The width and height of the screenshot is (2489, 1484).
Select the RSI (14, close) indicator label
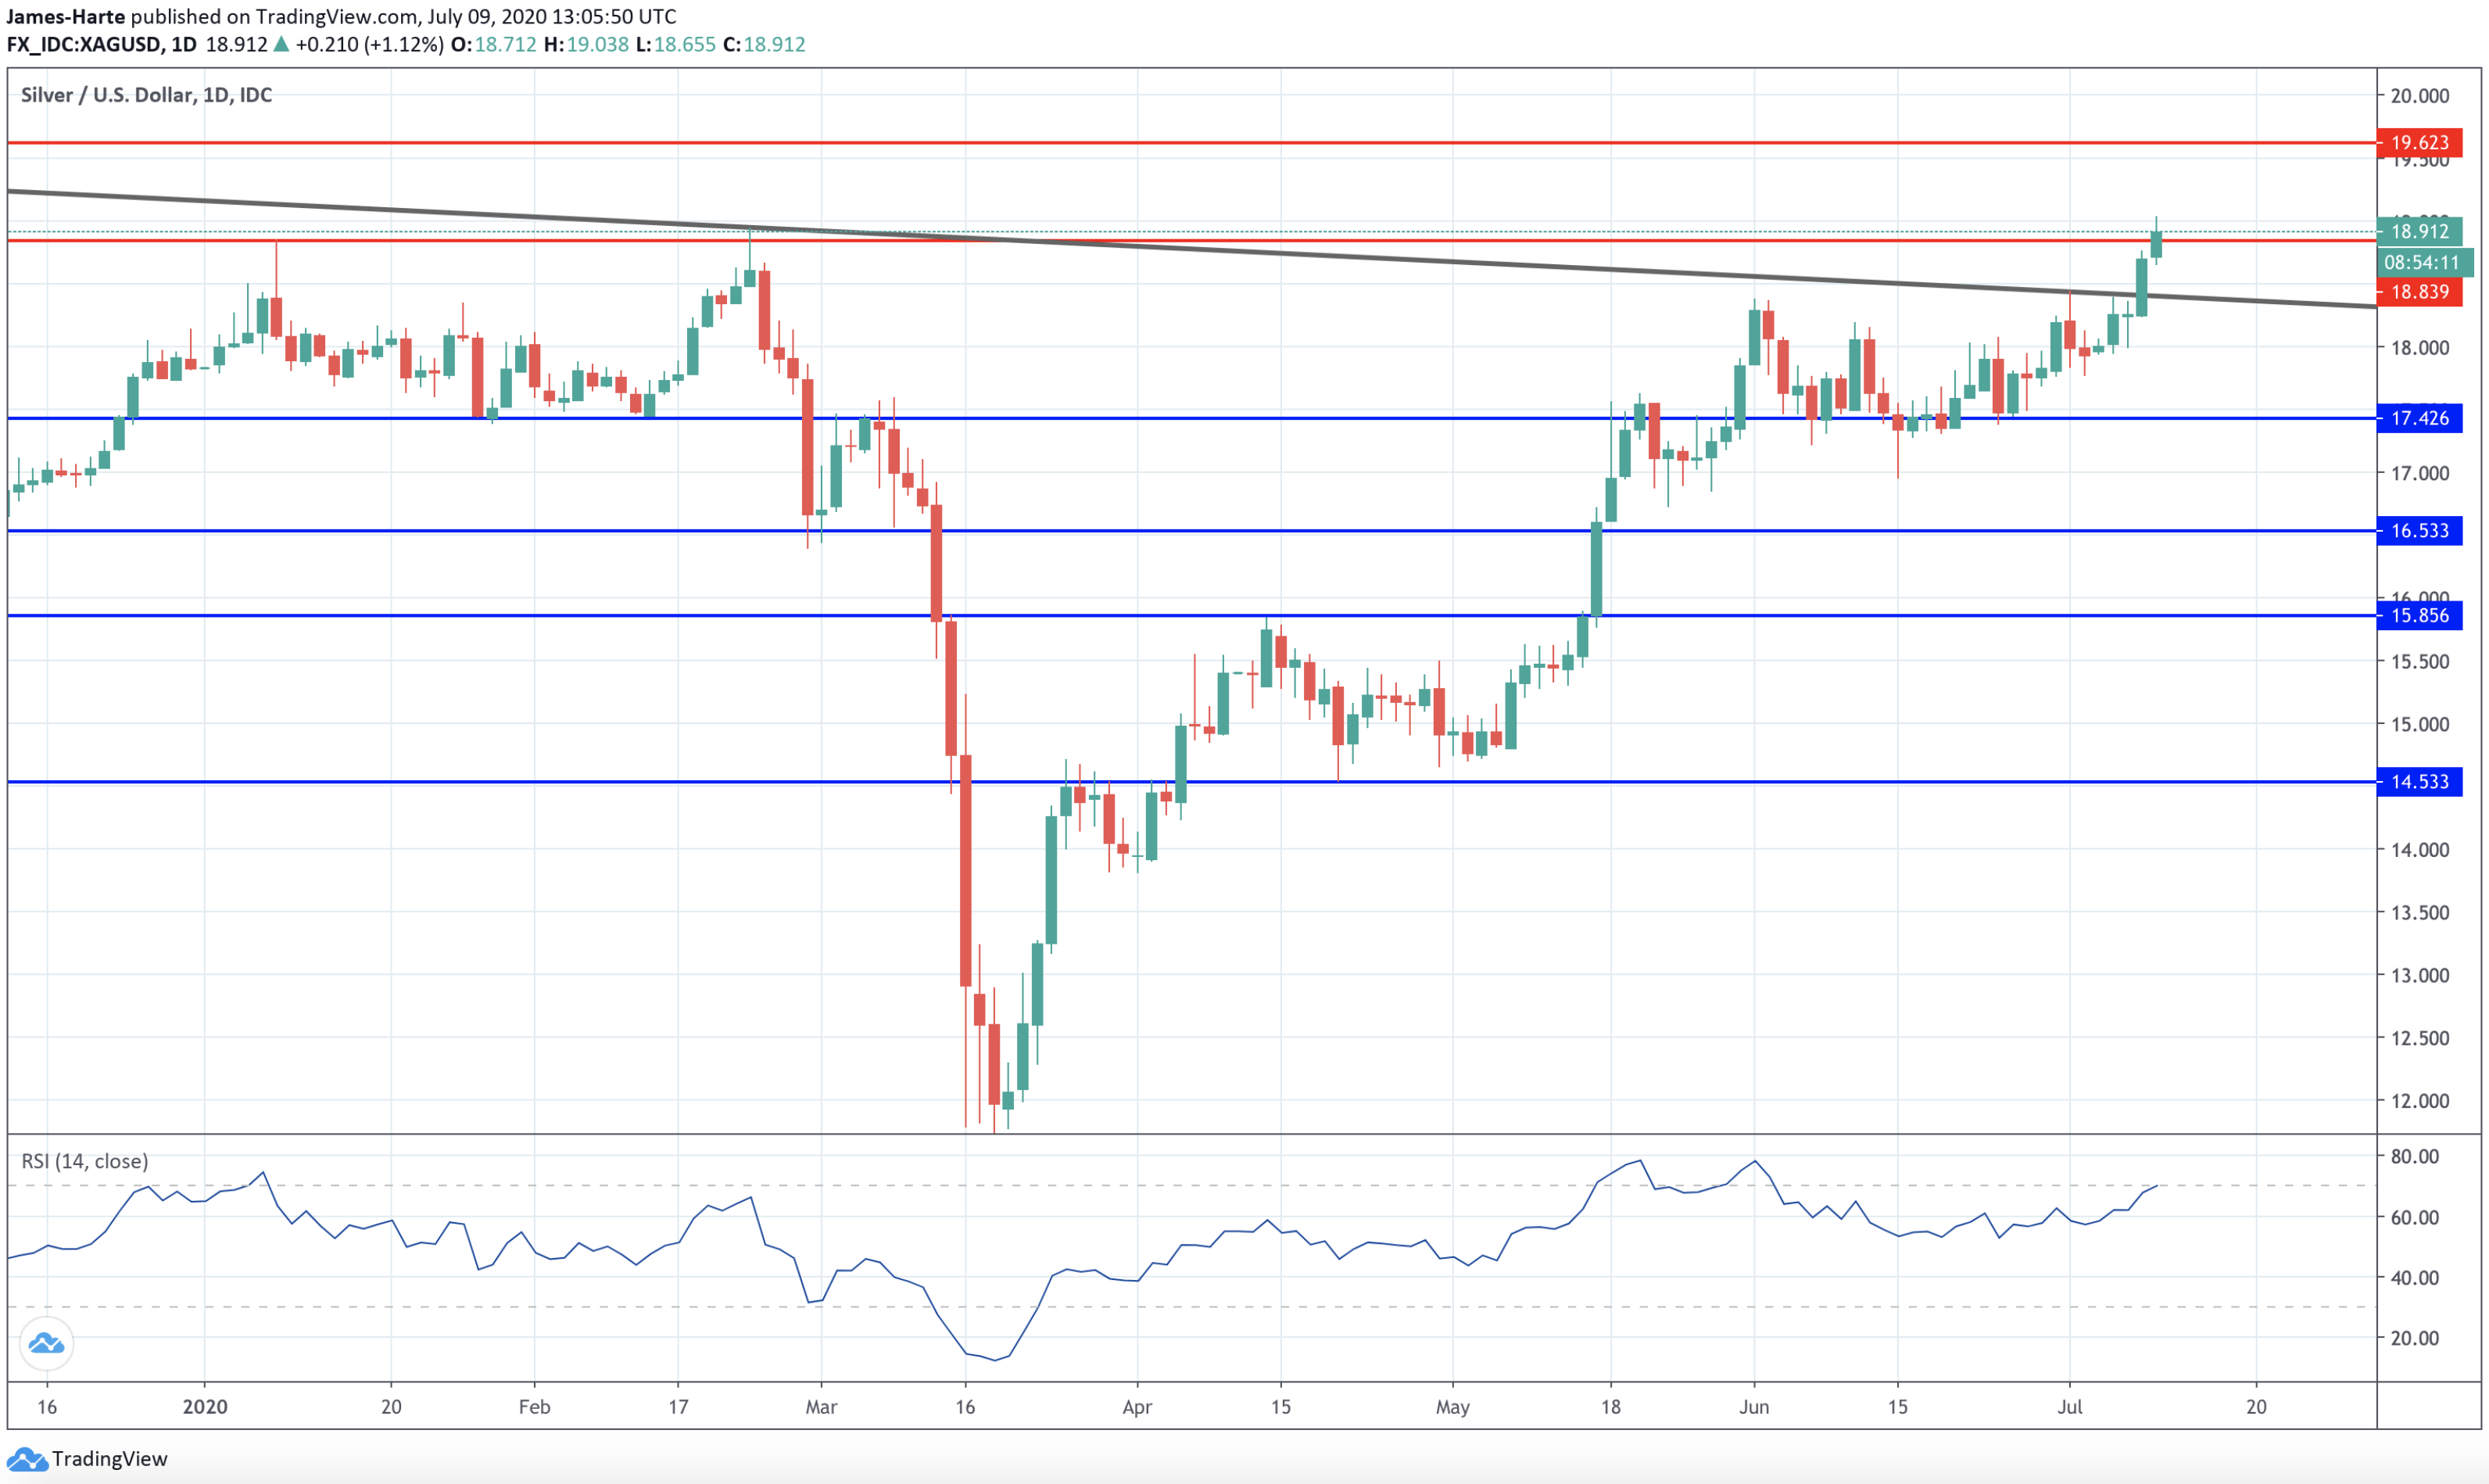pos(85,1161)
